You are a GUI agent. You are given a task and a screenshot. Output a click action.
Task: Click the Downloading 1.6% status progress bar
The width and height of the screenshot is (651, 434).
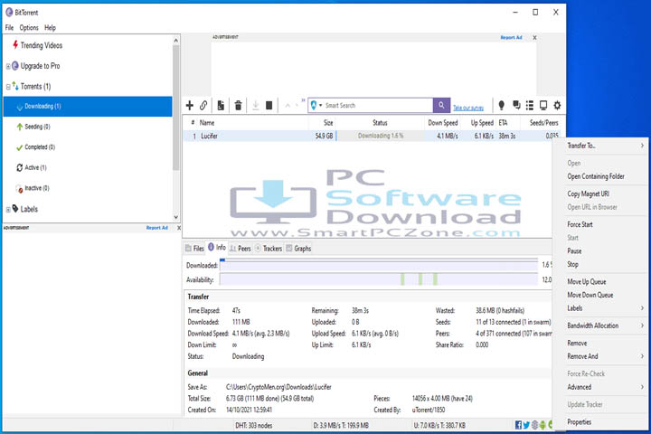click(x=381, y=136)
